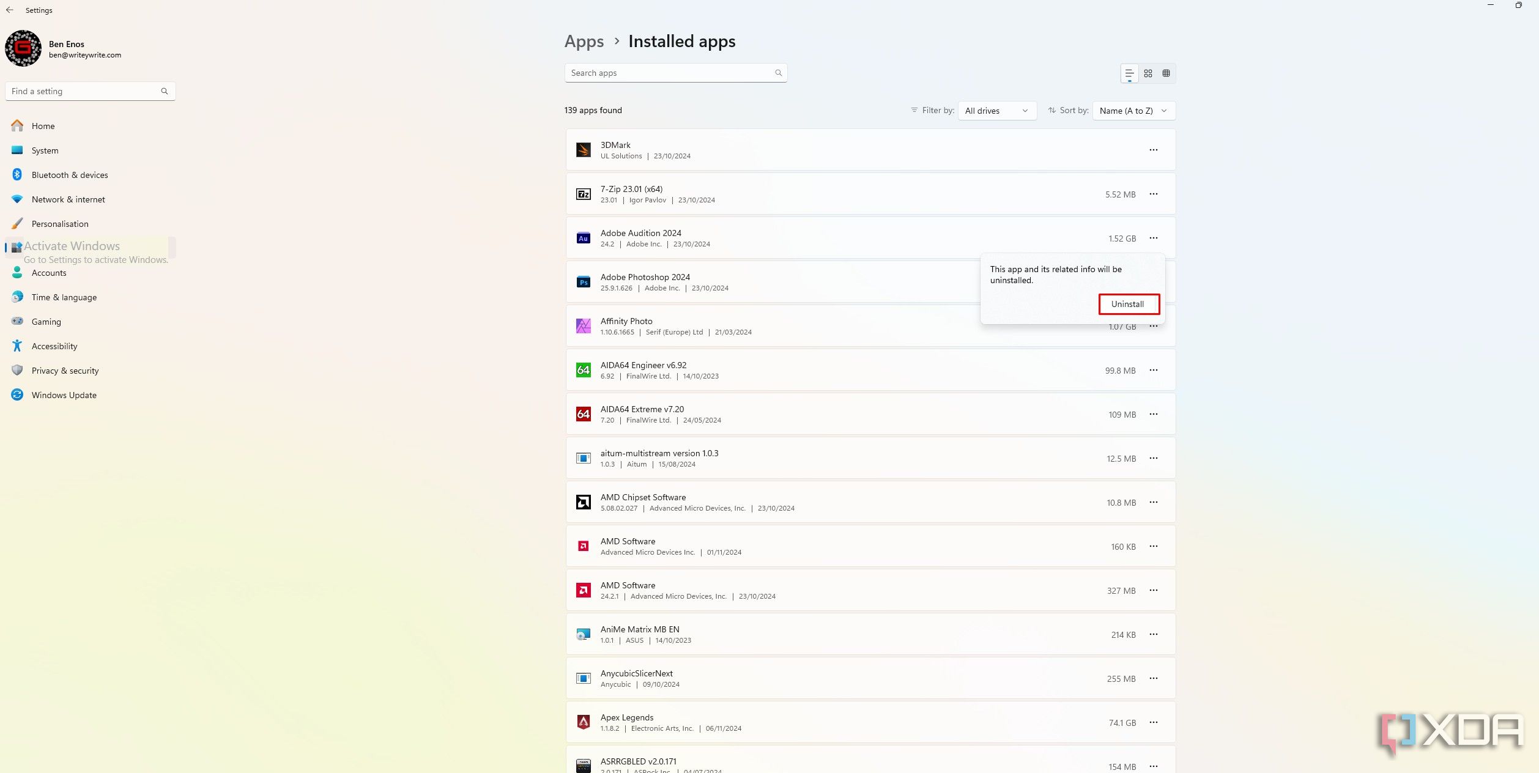The width and height of the screenshot is (1539, 773).
Task: Select the AnycubicSlicerNext entry name
Action: pyautogui.click(x=636, y=673)
